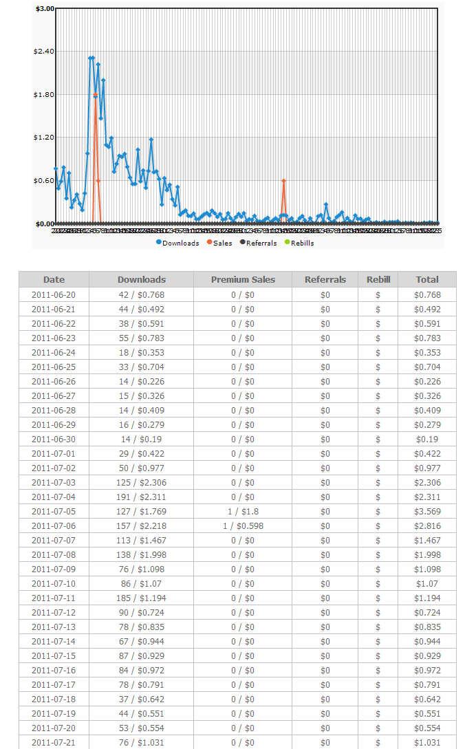The image size is (465, 749).
Task: Click the downloads cell 33 / $0.704
Action: coord(142,367)
